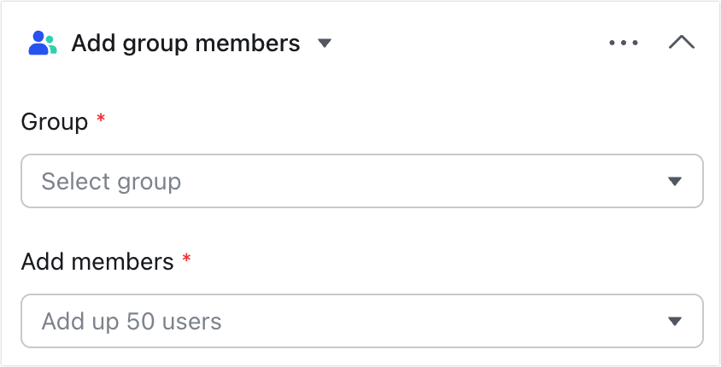This screenshot has width=721, height=367.
Task: Click the upward chevron at the top right
Action: 682,43
